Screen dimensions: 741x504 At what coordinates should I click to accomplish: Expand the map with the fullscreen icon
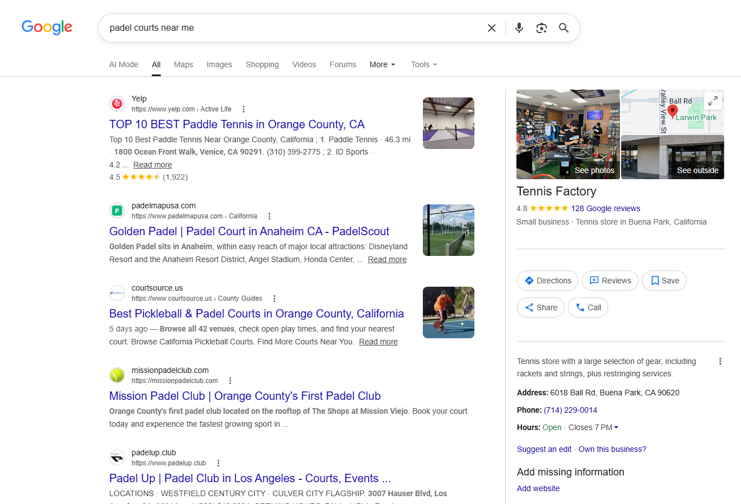(x=712, y=101)
